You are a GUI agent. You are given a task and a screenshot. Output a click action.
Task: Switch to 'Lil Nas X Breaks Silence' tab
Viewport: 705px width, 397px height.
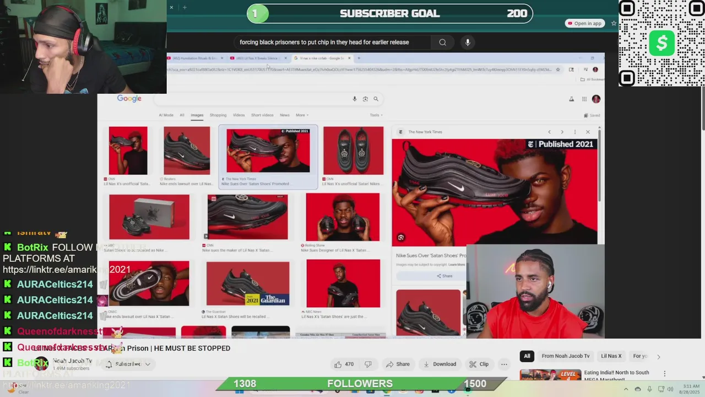tap(257, 58)
